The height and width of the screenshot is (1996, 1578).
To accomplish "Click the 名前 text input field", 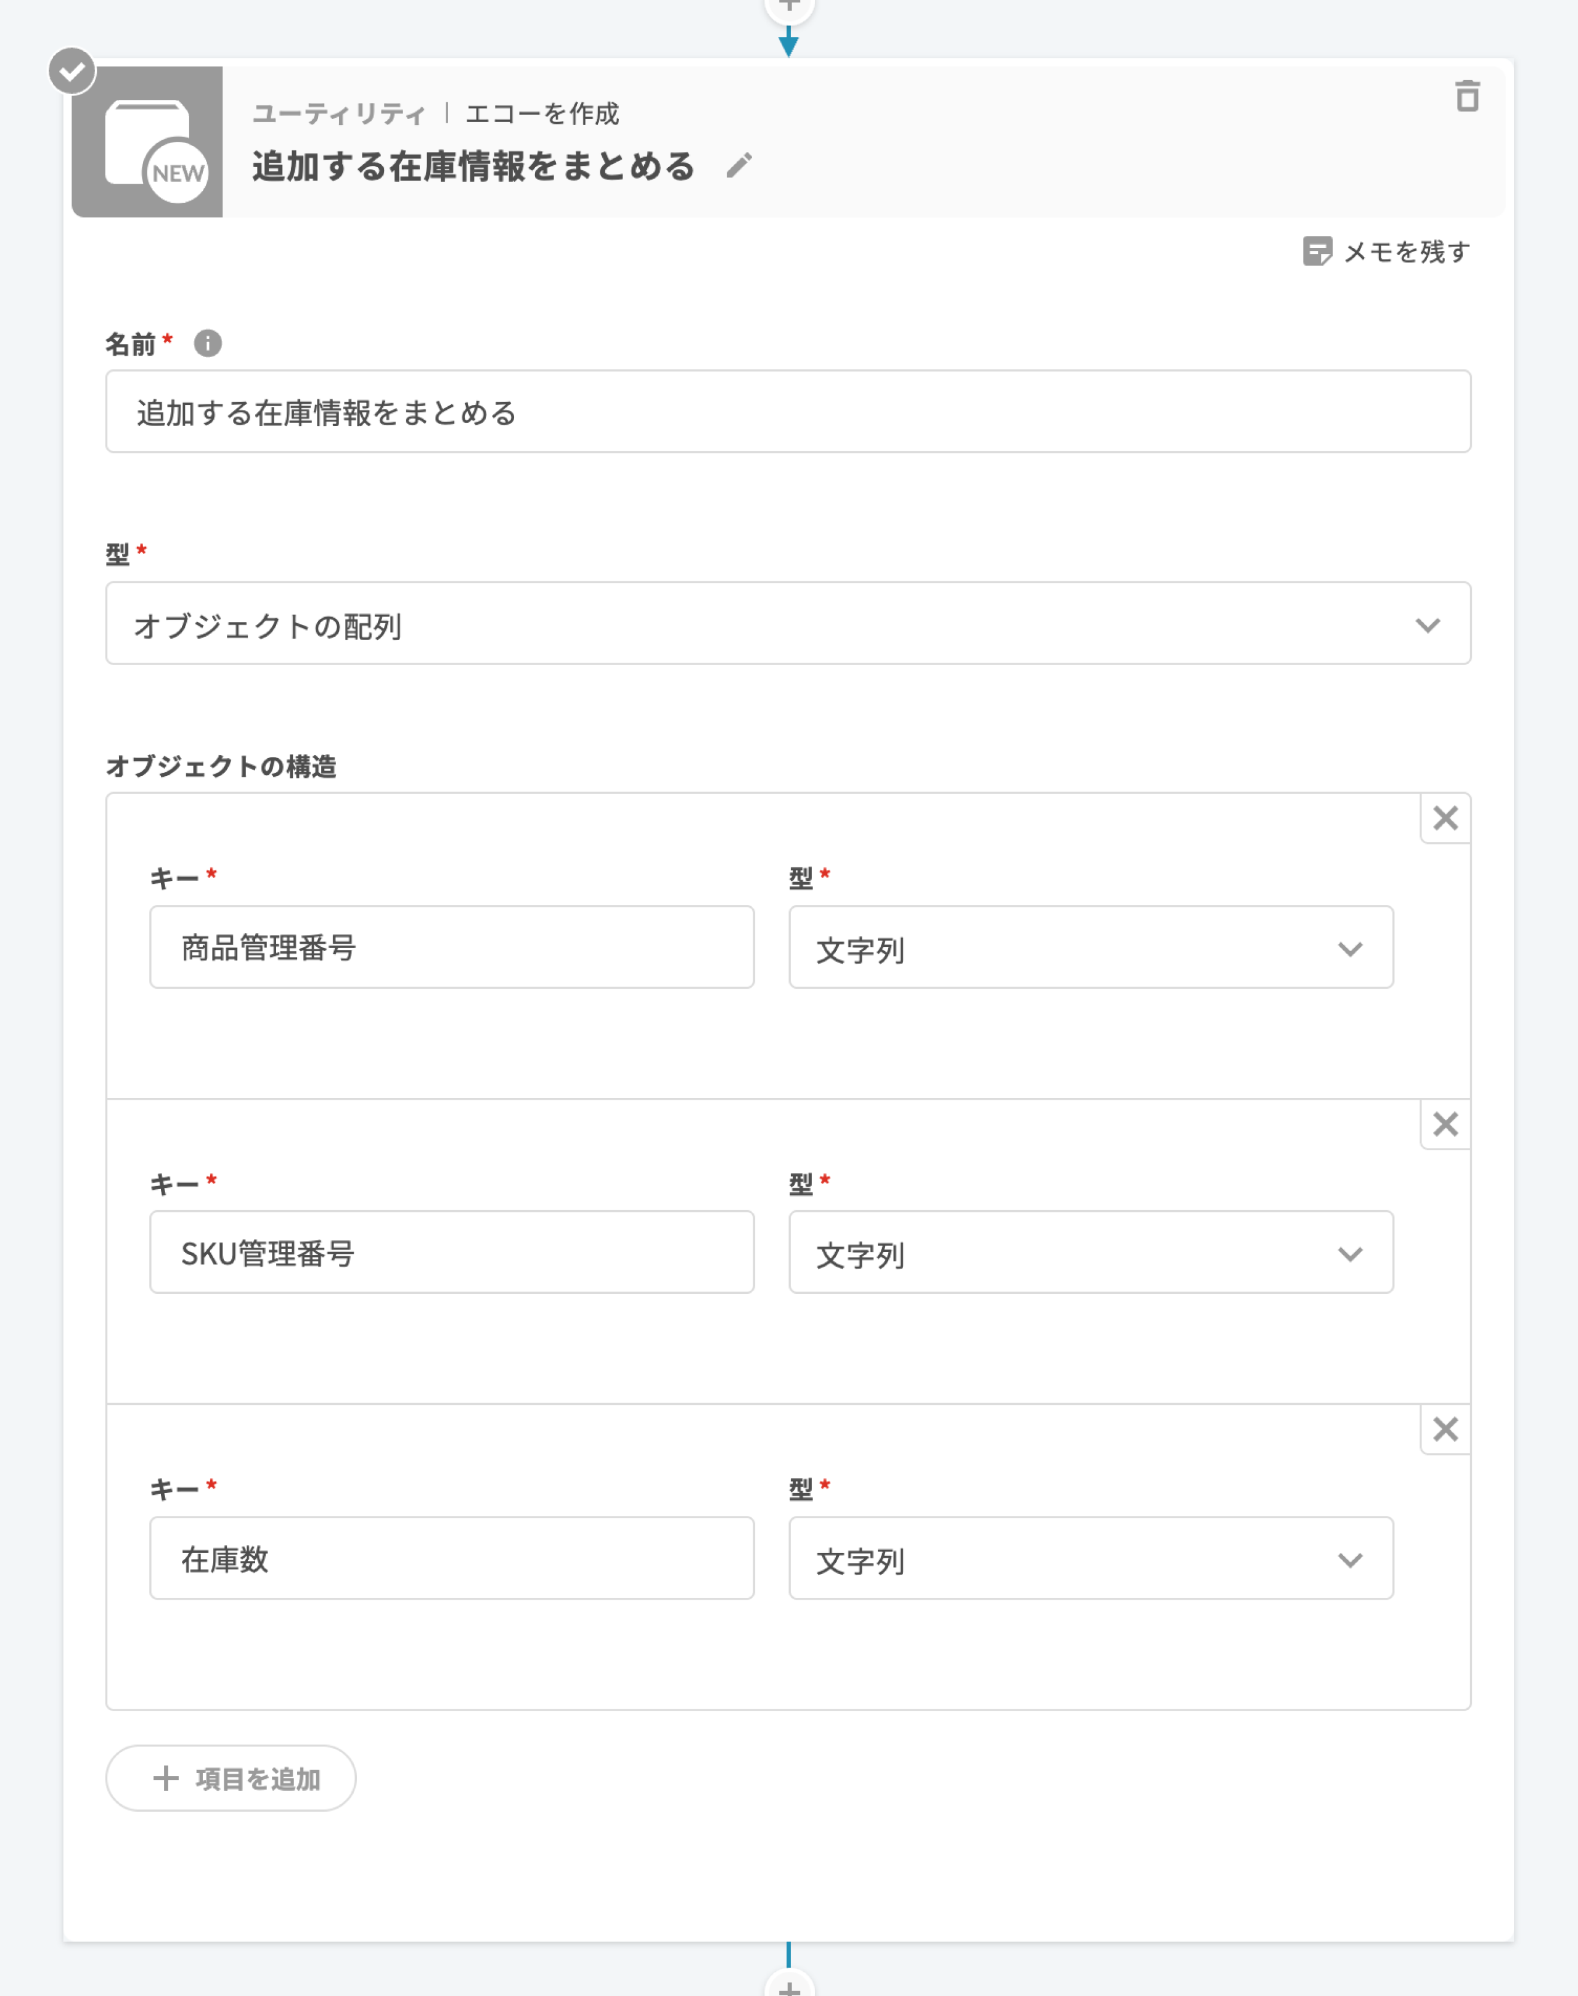I will click(x=787, y=412).
